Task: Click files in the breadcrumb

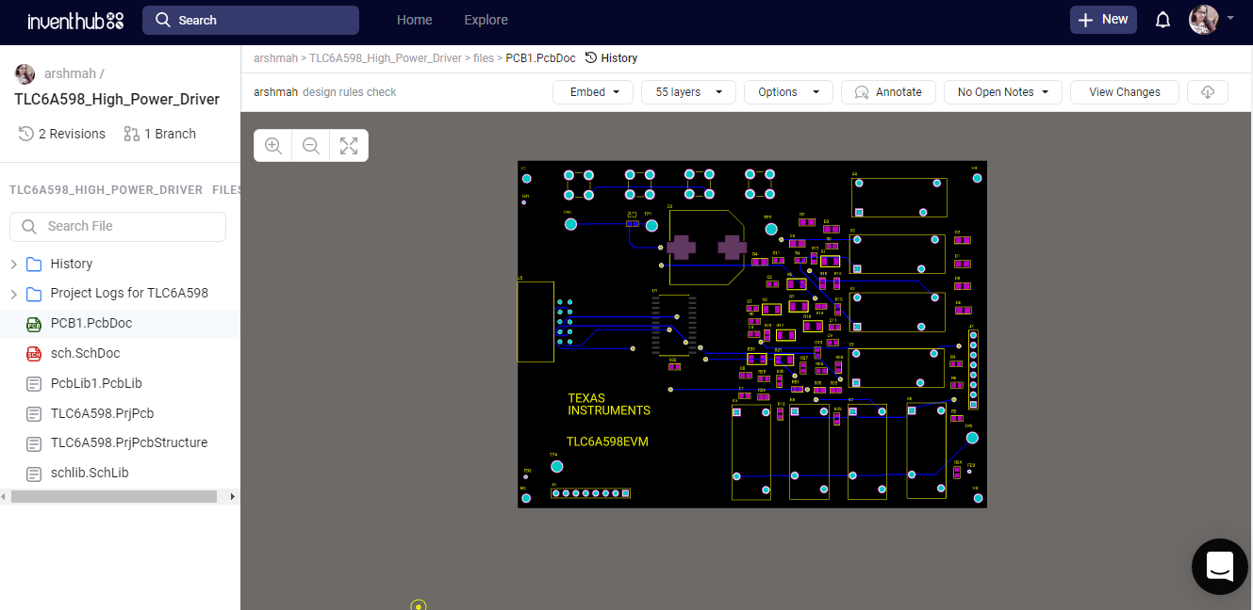Action: point(484,57)
